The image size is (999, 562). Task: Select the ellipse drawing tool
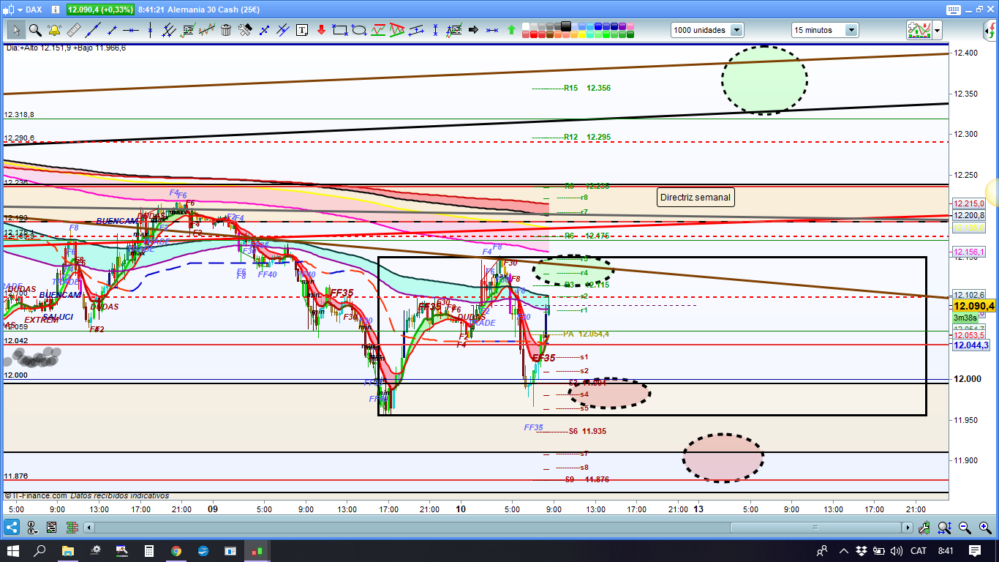click(x=358, y=30)
